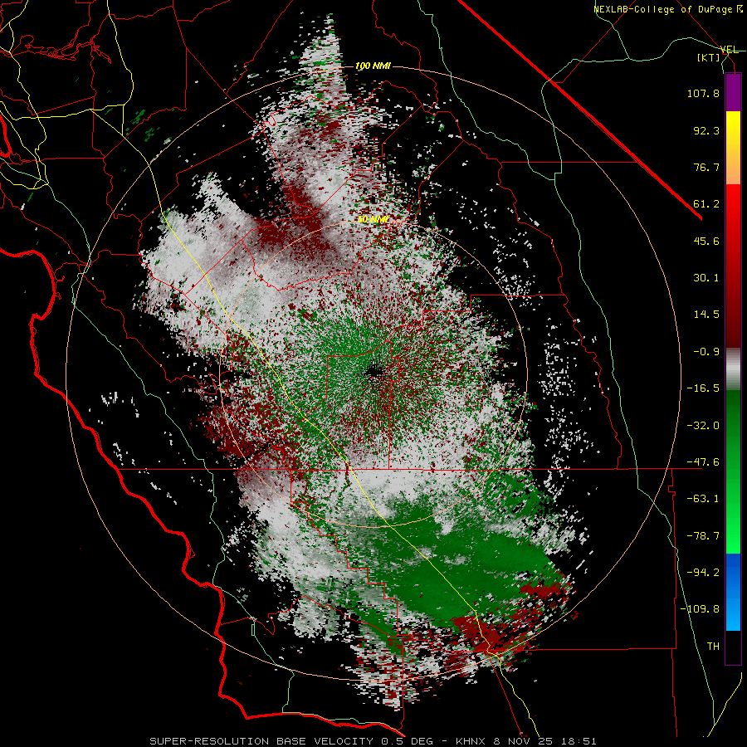Click the -94.2 velocity scale value

[703, 573]
